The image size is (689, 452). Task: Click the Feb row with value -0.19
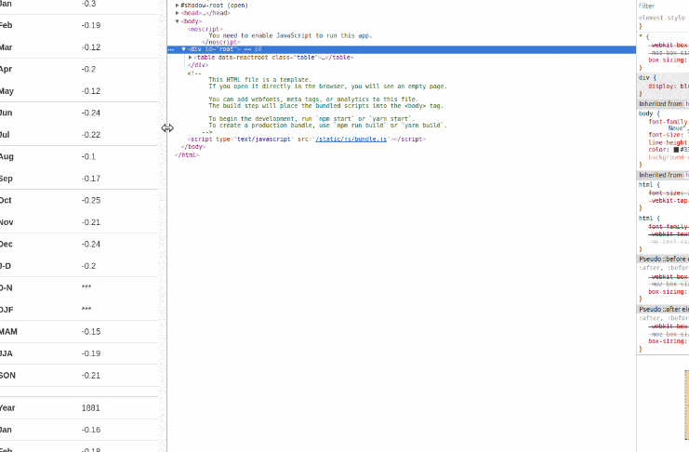click(82, 25)
